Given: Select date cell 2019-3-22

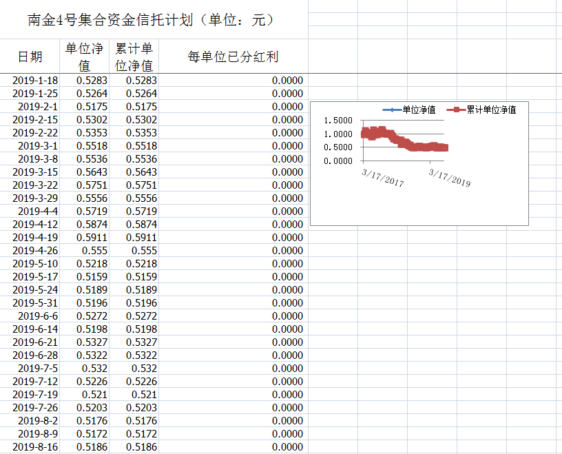Looking at the screenshot, I should pyautogui.click(x=30, y=185).
